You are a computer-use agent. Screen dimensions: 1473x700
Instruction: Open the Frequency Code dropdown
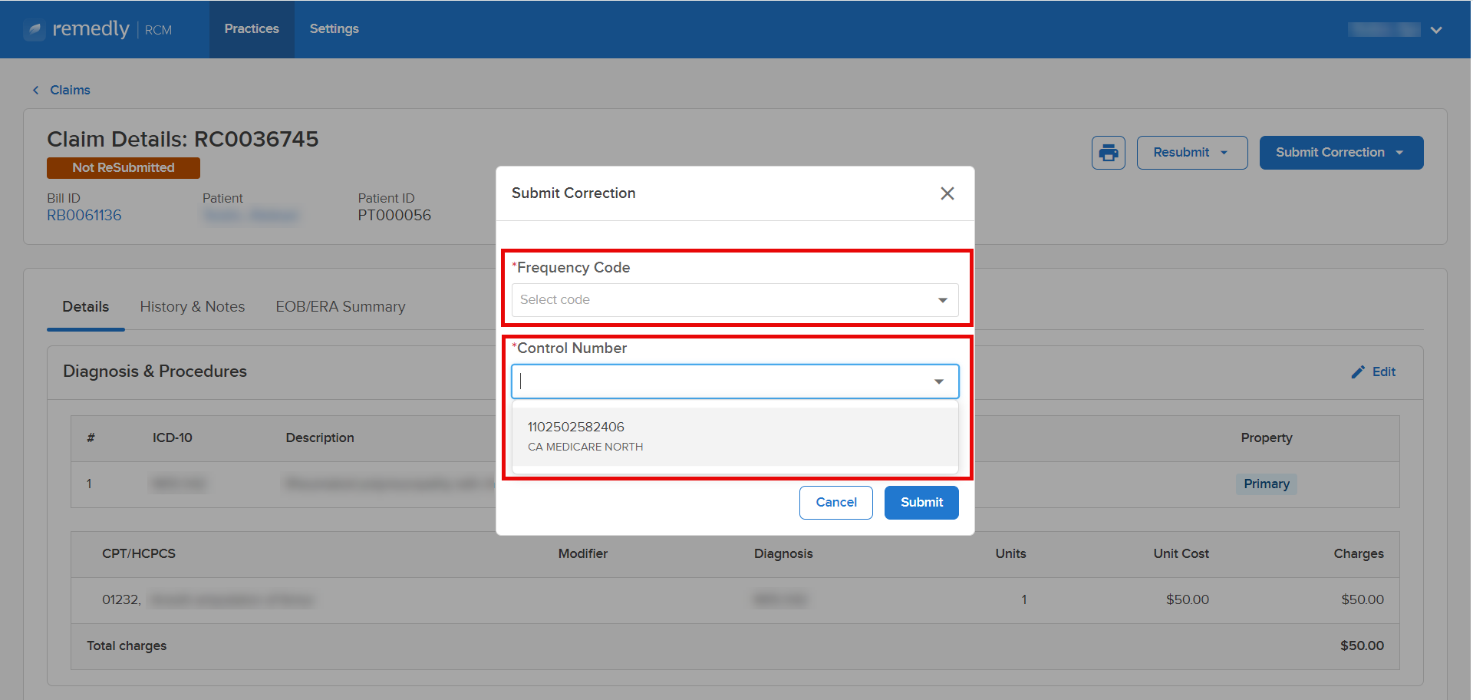733,299
